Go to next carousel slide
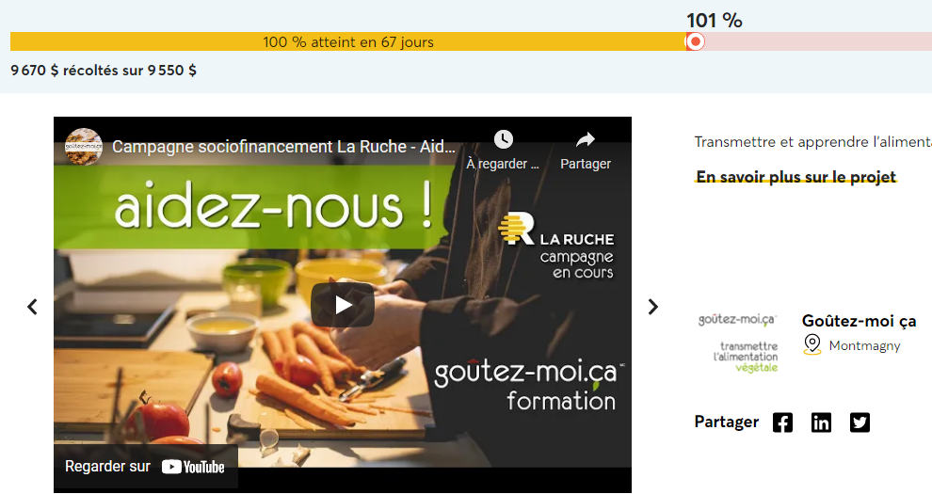The width and height of the screenshot is (932, 494). click(x=652, y=307)
